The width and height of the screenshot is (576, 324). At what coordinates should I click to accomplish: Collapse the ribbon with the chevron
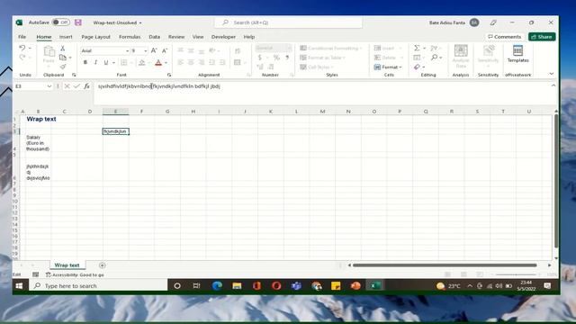point(552,74)
